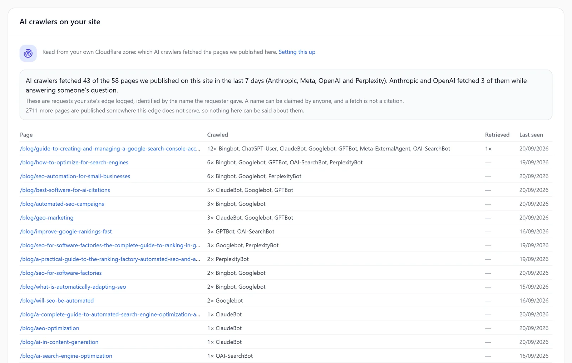Select last seen date for improve-google-rankings-fast row
The image size is (572, 363).
point(534,232)
